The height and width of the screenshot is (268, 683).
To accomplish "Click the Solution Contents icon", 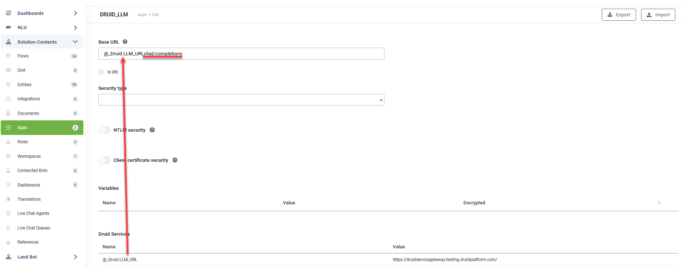I will click(8, 42).
